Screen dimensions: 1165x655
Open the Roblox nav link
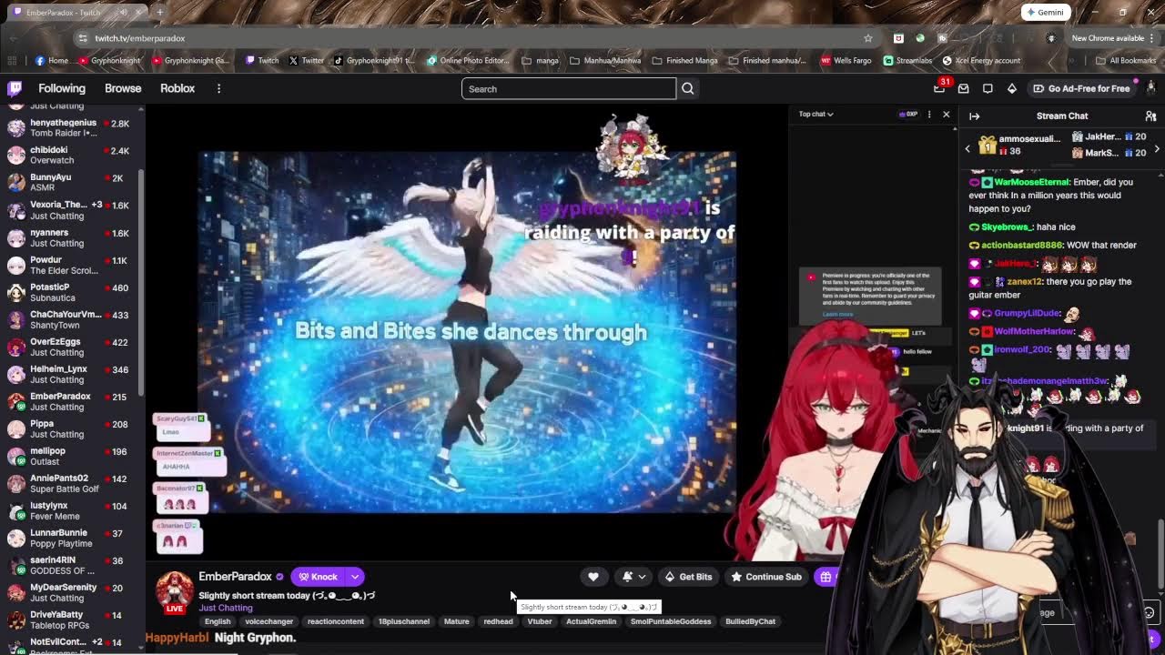(x=177, y=88)
